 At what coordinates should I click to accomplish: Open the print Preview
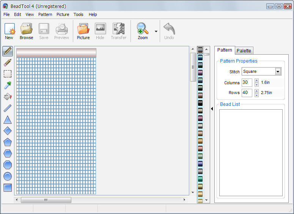point(61,31)
